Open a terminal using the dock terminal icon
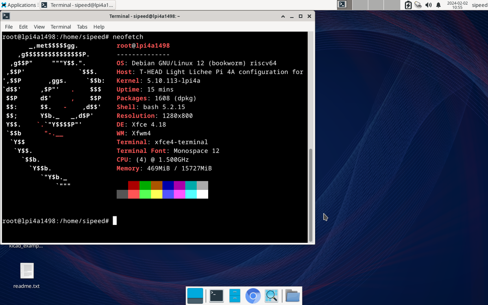This screenshot has height=305, width=488. tap(216, 296)
